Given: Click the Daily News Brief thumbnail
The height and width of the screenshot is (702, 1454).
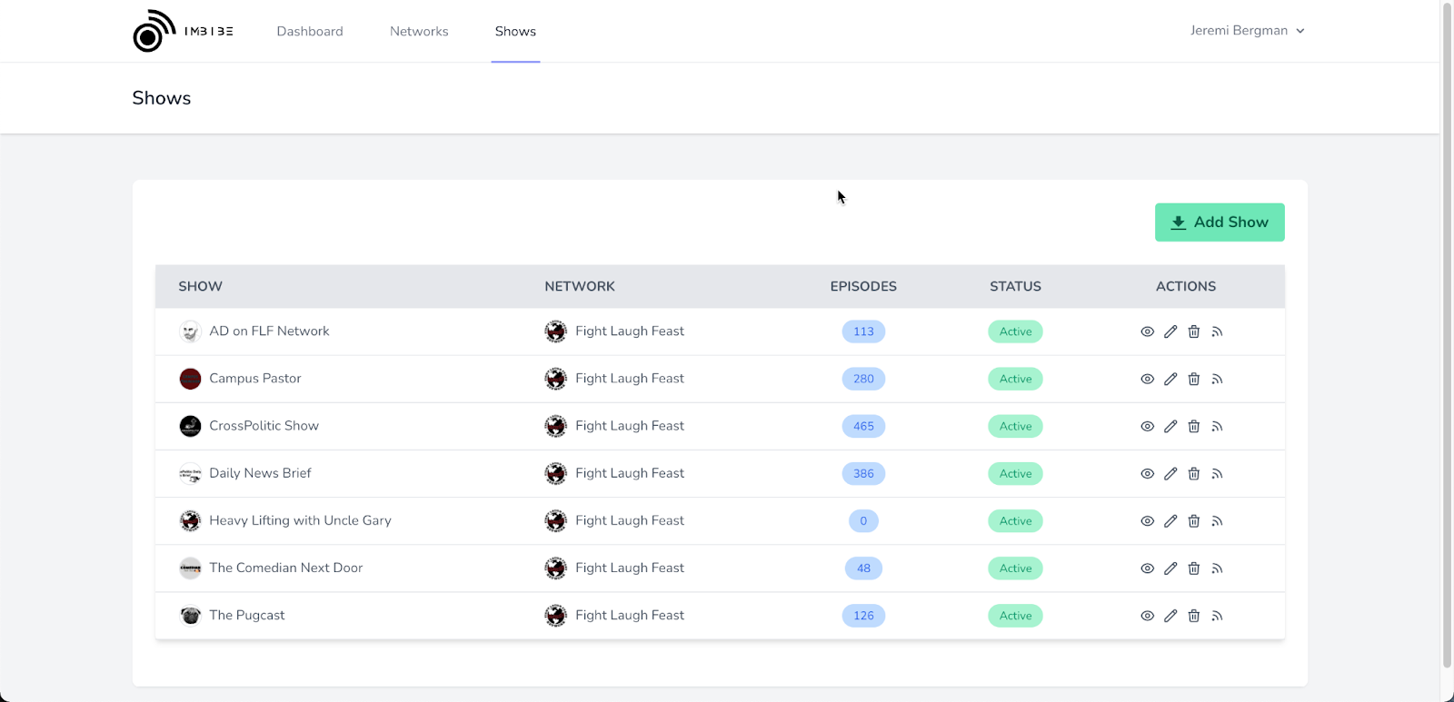Looking at the screenshot, I should (190, 473).
